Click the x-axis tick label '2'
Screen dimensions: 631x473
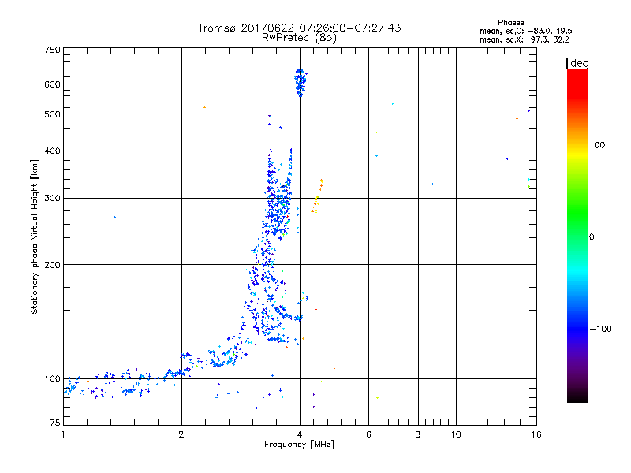(181, 434)
